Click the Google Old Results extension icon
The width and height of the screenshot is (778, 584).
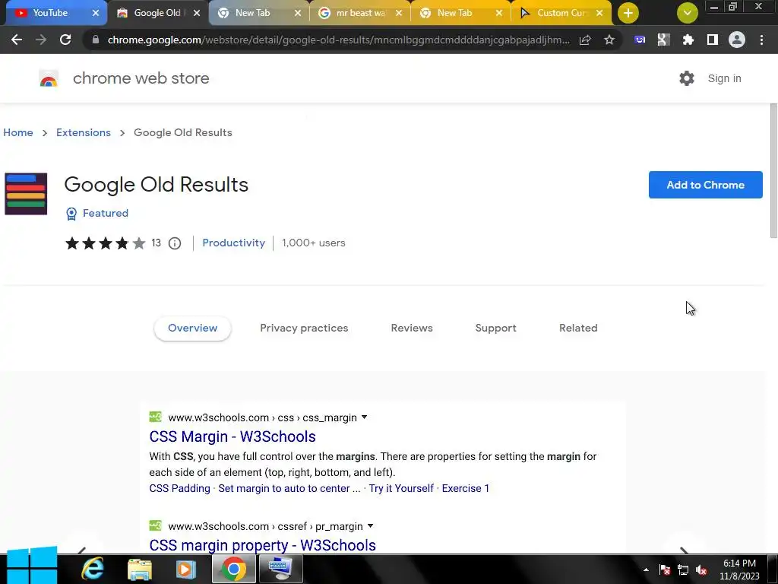click(26, 194)
